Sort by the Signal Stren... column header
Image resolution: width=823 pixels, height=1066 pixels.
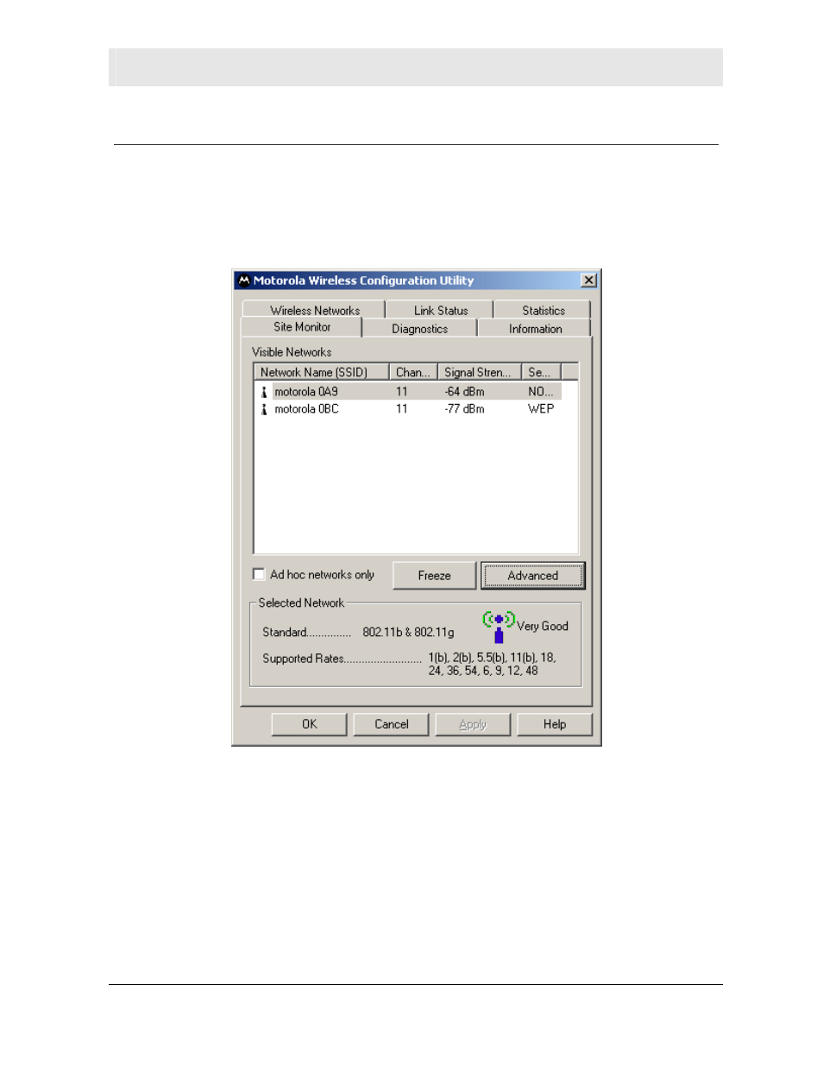(x=479, y=372)
